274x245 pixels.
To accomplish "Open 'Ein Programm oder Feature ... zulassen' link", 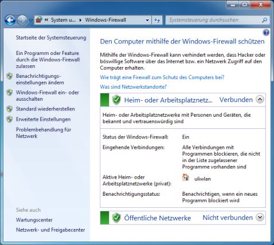I will pyautogui.click(x=48, y=60).
